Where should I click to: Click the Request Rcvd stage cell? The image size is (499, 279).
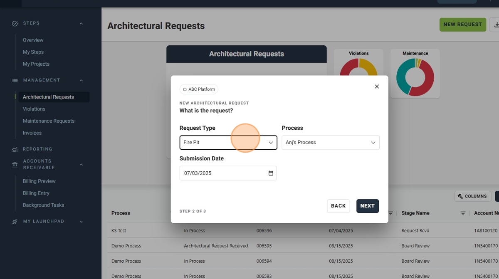415,231
